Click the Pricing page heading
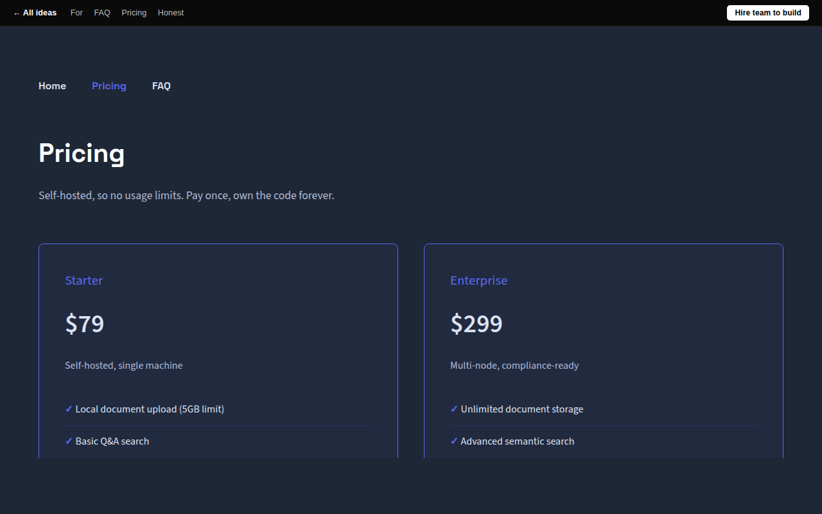The width and height of the screenshot is (822, 514). (x=82, y=154)
